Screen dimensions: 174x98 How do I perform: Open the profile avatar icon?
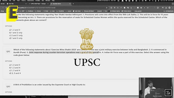169,8
